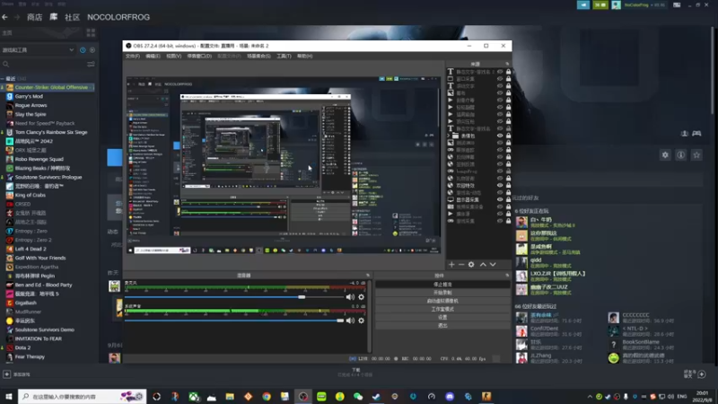Toggle the lock on the 欢迎特效 source
Viewport: 718px width, 404px height.
click(x=508, y=185)
